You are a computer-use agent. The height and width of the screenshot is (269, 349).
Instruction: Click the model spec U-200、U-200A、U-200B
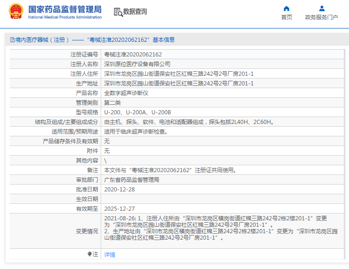click(x=137, y=112)
